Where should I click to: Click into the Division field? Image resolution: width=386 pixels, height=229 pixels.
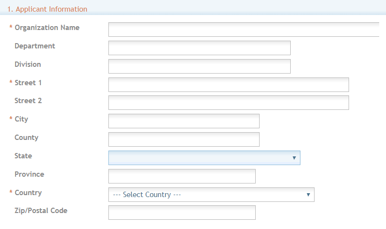click(199, 66)
